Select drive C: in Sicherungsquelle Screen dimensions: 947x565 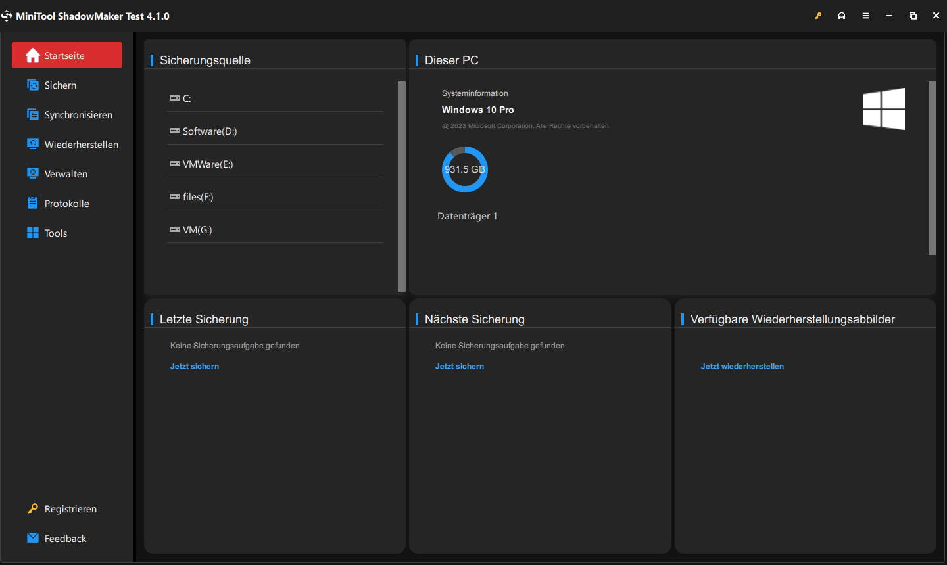click(x=187, y=99)
